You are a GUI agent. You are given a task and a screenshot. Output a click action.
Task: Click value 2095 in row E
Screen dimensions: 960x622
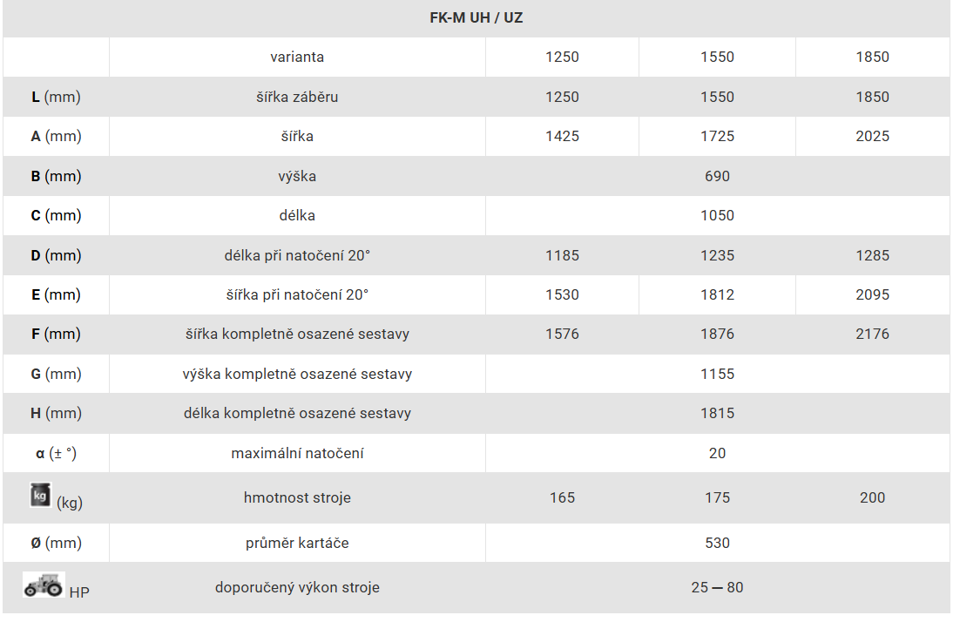pos(872,294)
